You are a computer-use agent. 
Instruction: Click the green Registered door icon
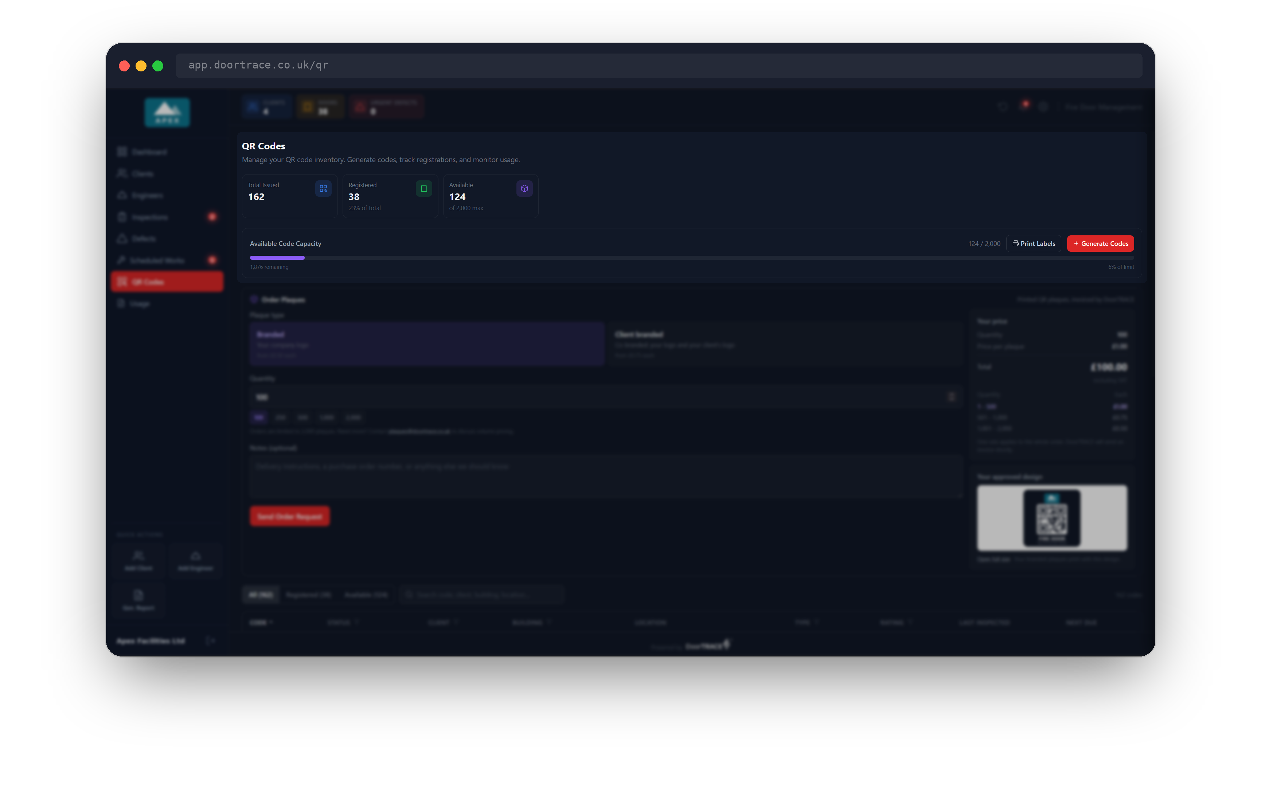(x=423, y=188)
